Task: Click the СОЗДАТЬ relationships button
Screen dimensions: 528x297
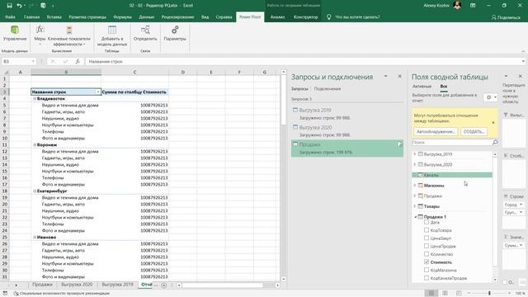Action: pyautogui.click(x=474, y=132)
